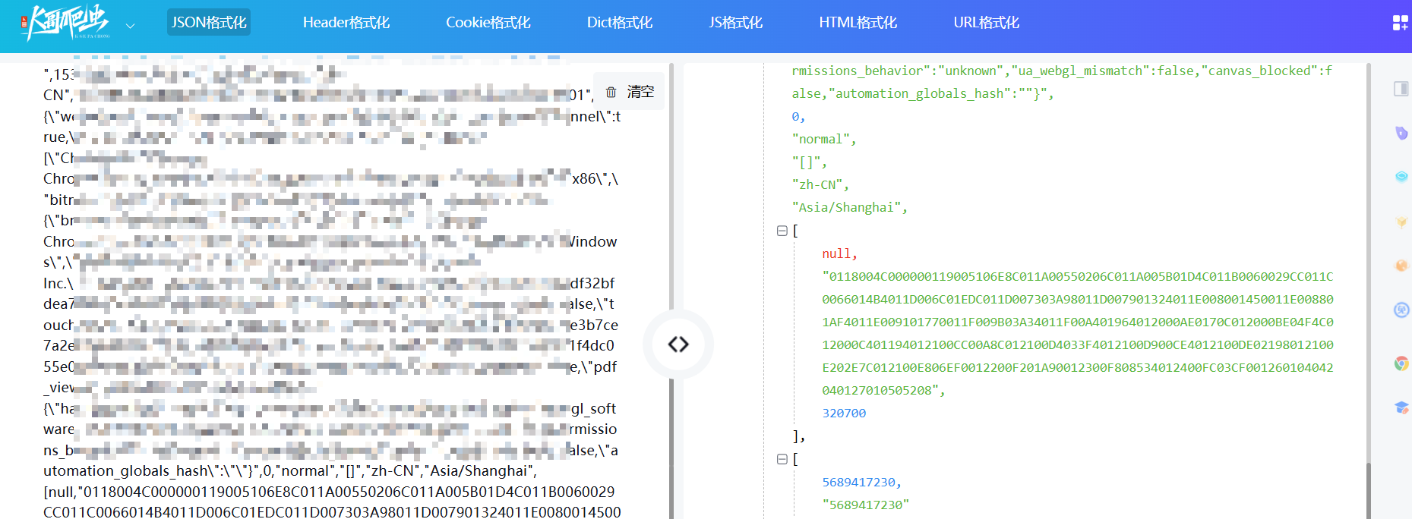Select the URL格式化 tab
This screenshot has width=1412, height=519.
point(987,23)
